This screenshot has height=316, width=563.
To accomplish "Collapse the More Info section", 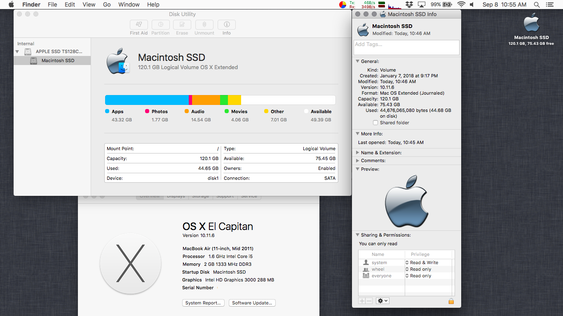I will [357, 134].
